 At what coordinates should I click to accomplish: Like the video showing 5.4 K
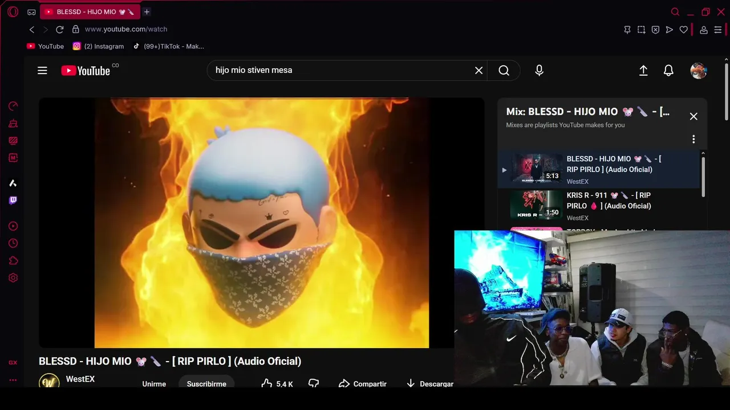click(x=277, y=384)
